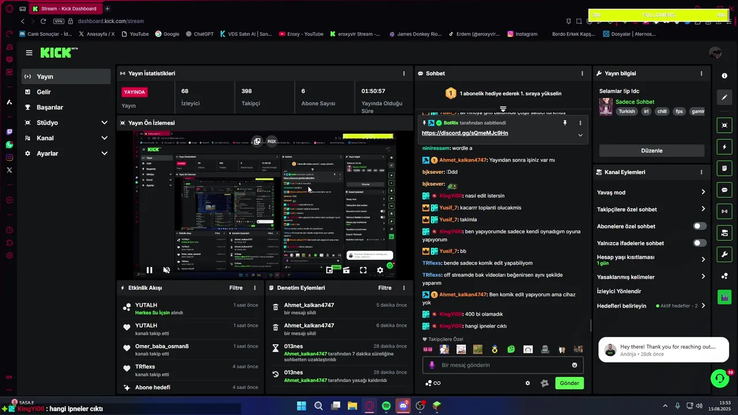Click the dashboard.kick.com address bar
The width and height of the screenshot is (738, 415).
pyautogui.click(x=111, y=21)
